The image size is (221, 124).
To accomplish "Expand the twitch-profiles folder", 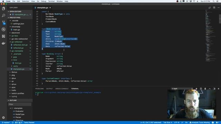I will (x=18, y=93).
